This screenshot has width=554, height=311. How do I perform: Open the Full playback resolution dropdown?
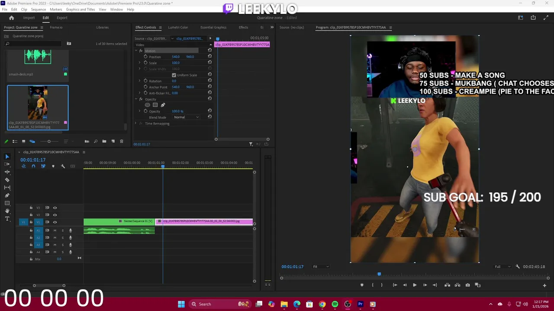point(502,267)
